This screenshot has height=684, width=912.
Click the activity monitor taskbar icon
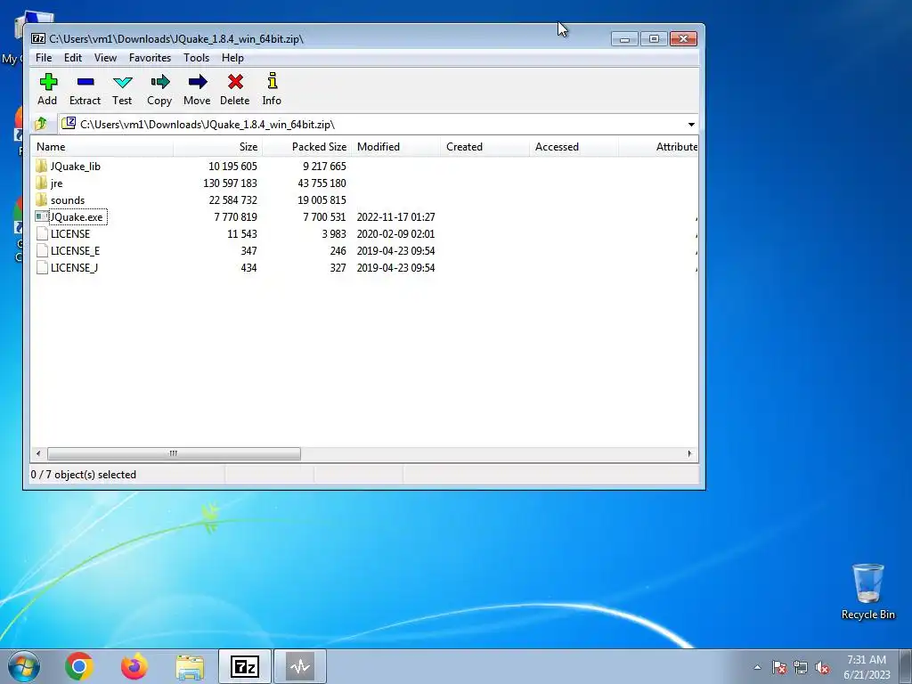tap(300, 666)
